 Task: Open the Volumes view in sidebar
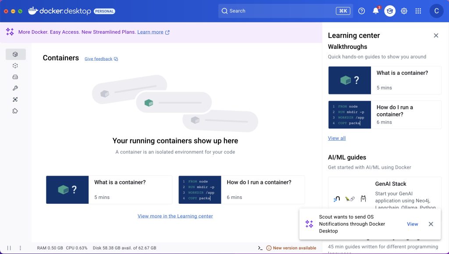click(15, 77)
